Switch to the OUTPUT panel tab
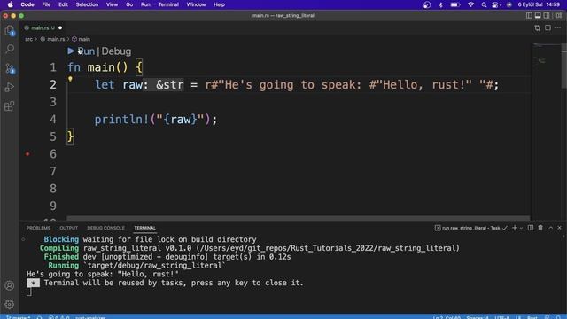The image size is (567, 319). [69, 228]
